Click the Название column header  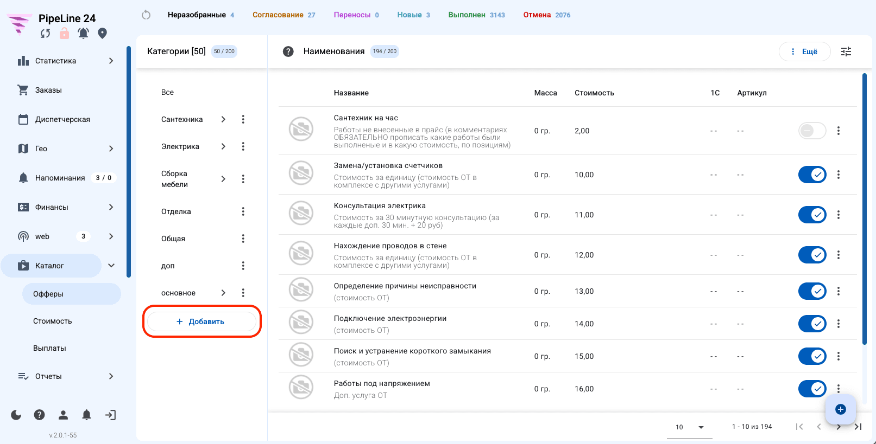click(351, 93)
